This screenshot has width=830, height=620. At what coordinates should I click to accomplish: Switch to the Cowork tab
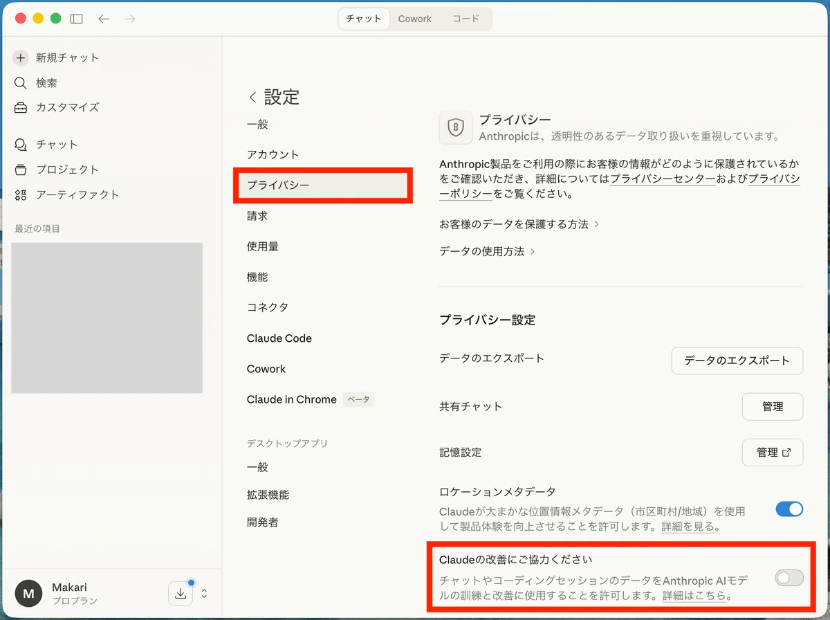click(x=414, y=19)
